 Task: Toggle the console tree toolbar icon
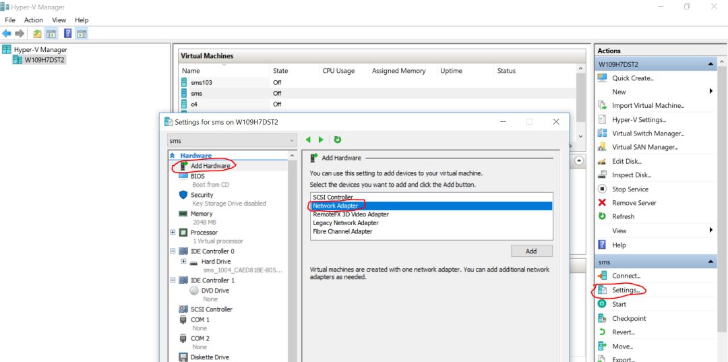click(51, 34)
